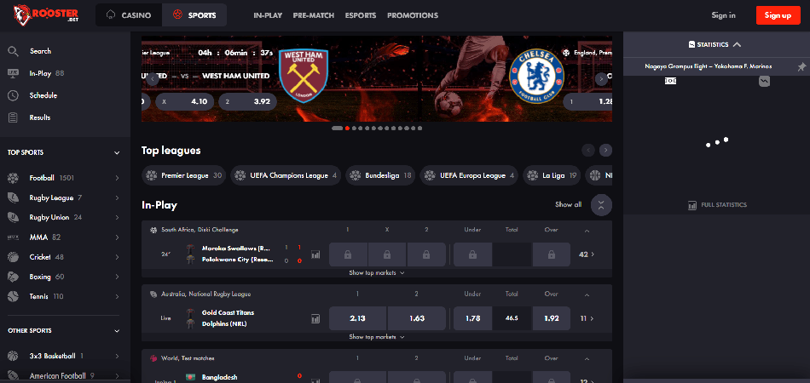This screenshot has width=810, height=383.
Task: Collapse the South Africa Diski Challenge section
Action: tap(587, 231)
